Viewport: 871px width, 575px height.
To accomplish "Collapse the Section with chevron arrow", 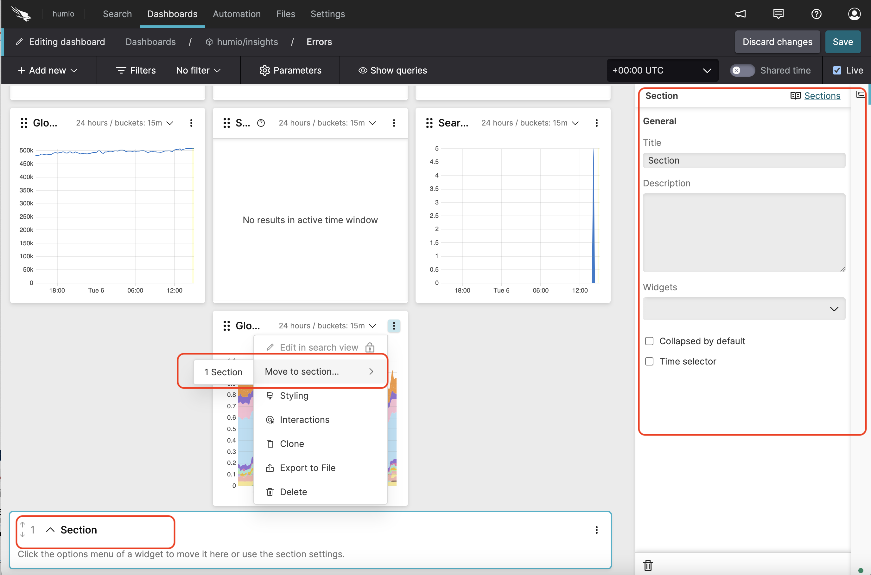I will pos(50,530).
